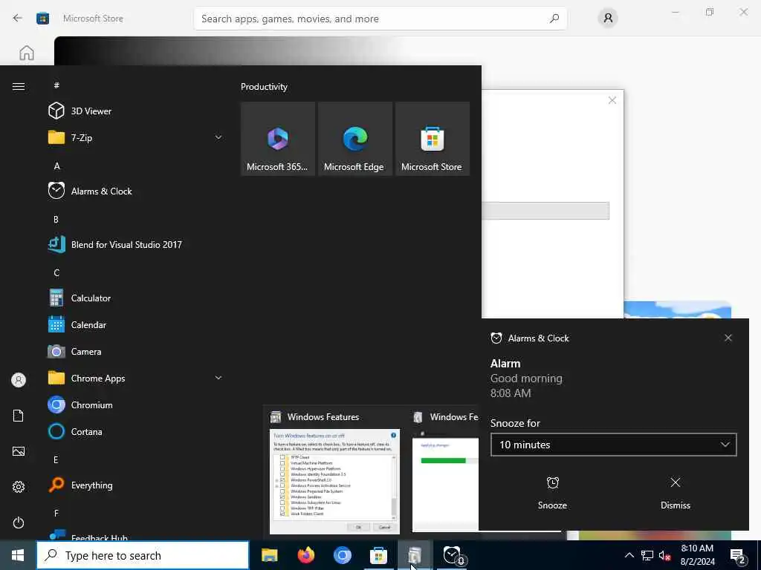Viewport: 761px width, 570px height.
Task: Run the Microsoft Store search magnifier
Action: 554,19
